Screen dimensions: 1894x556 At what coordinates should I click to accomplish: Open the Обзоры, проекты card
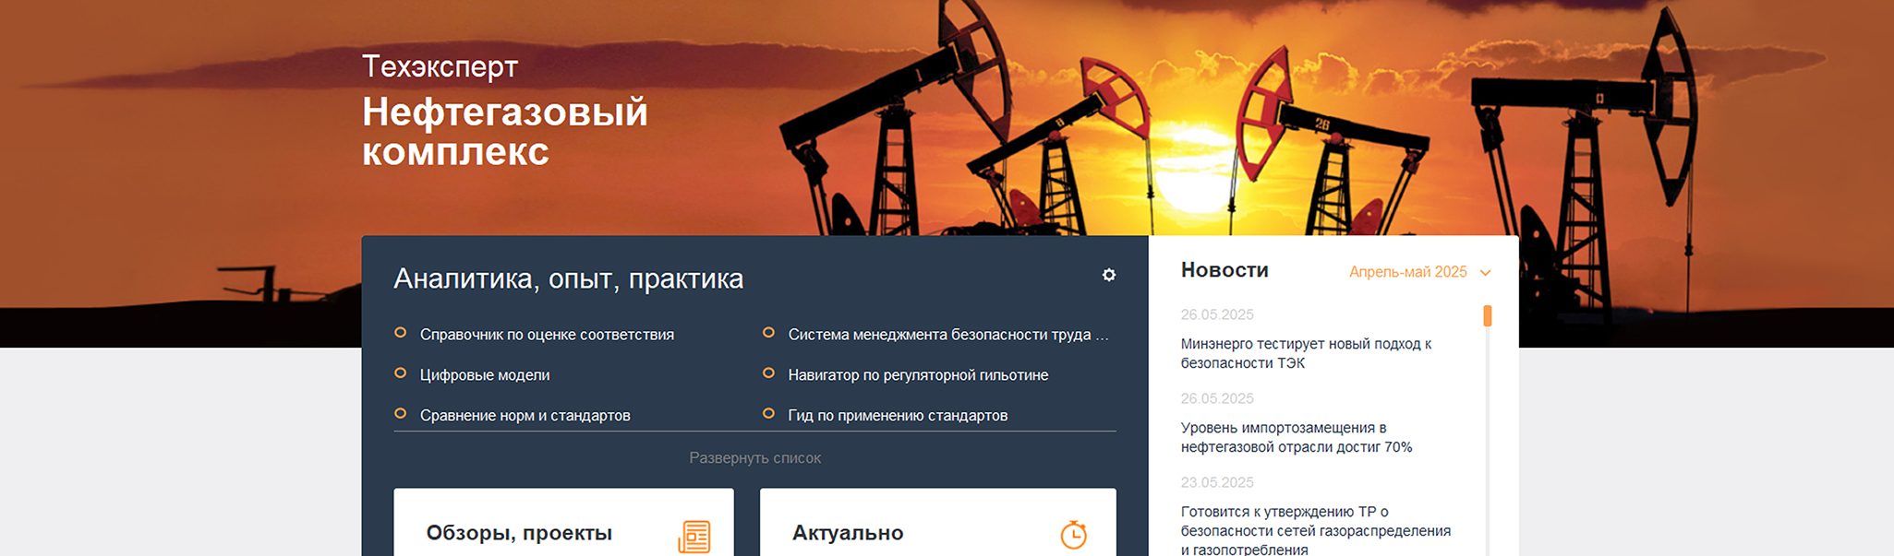[x=563, y=523]
